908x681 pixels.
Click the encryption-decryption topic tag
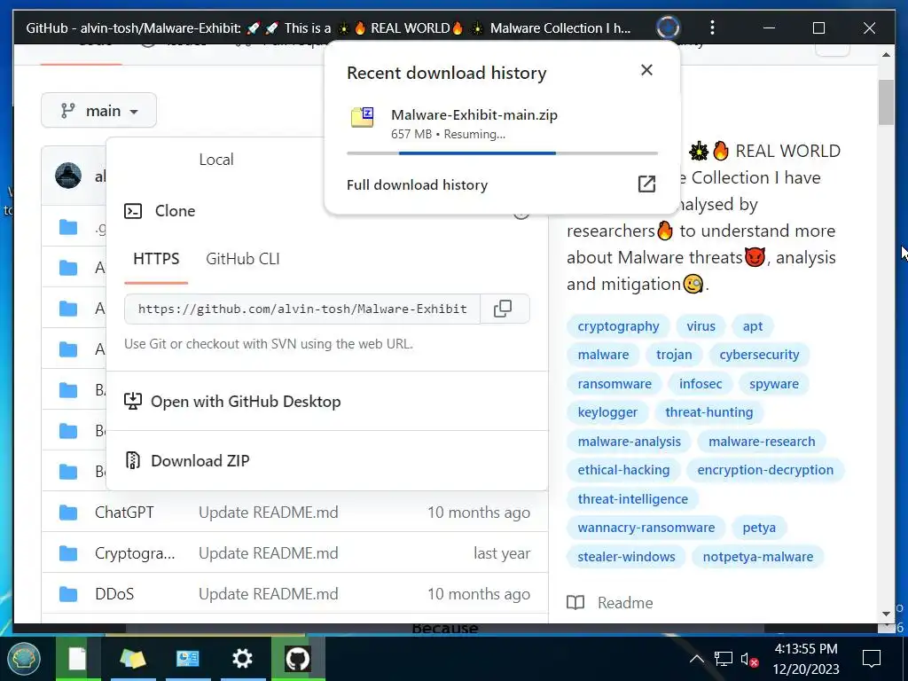(x=765, y=470)
